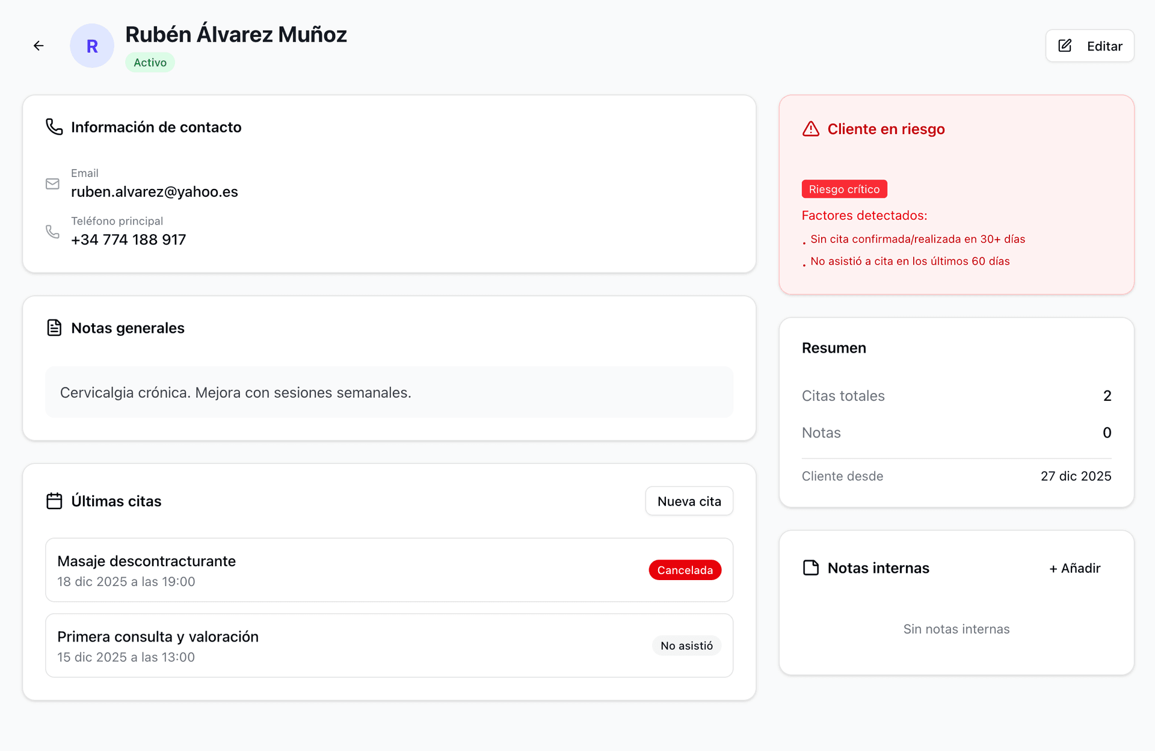Click the phone icon beside Información de contacto

(x=54, y=127)
